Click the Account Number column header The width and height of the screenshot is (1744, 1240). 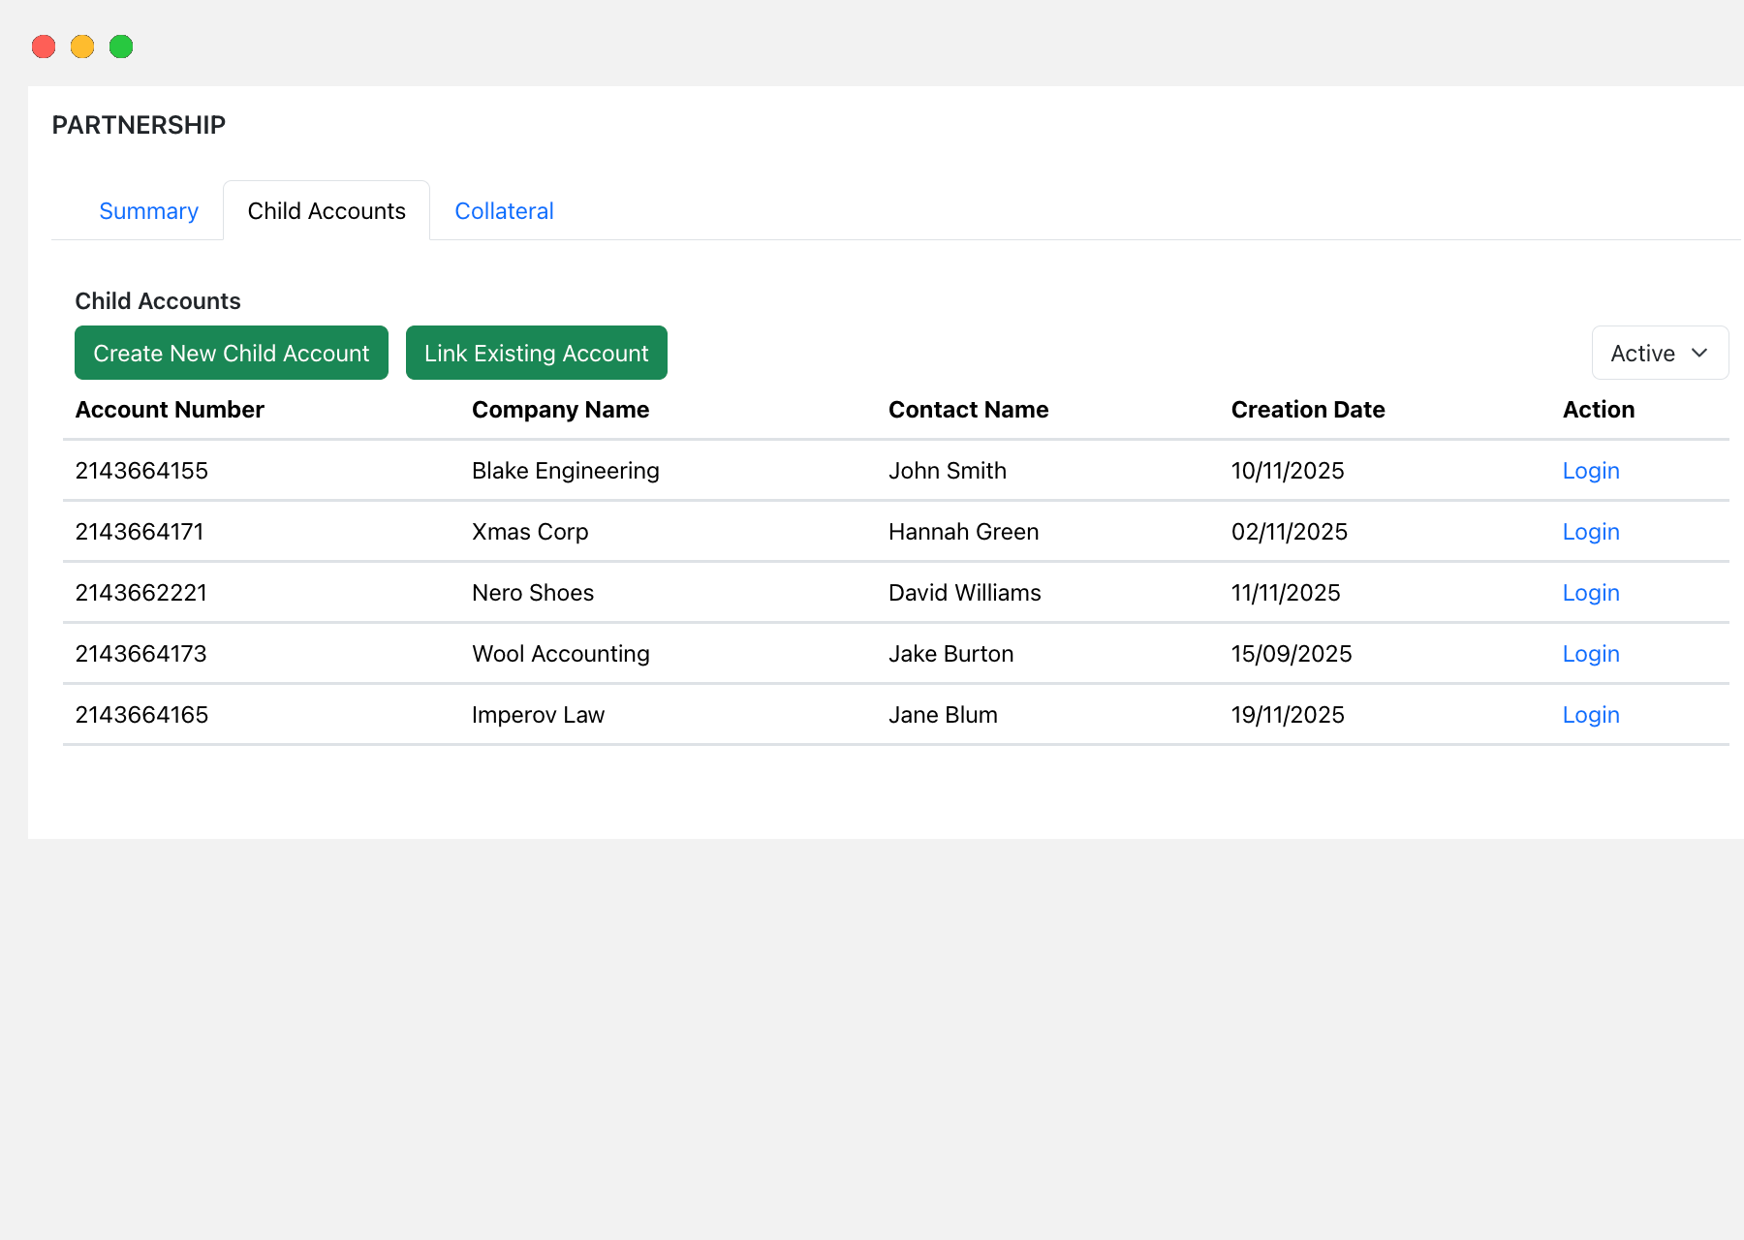click(170, 410)
